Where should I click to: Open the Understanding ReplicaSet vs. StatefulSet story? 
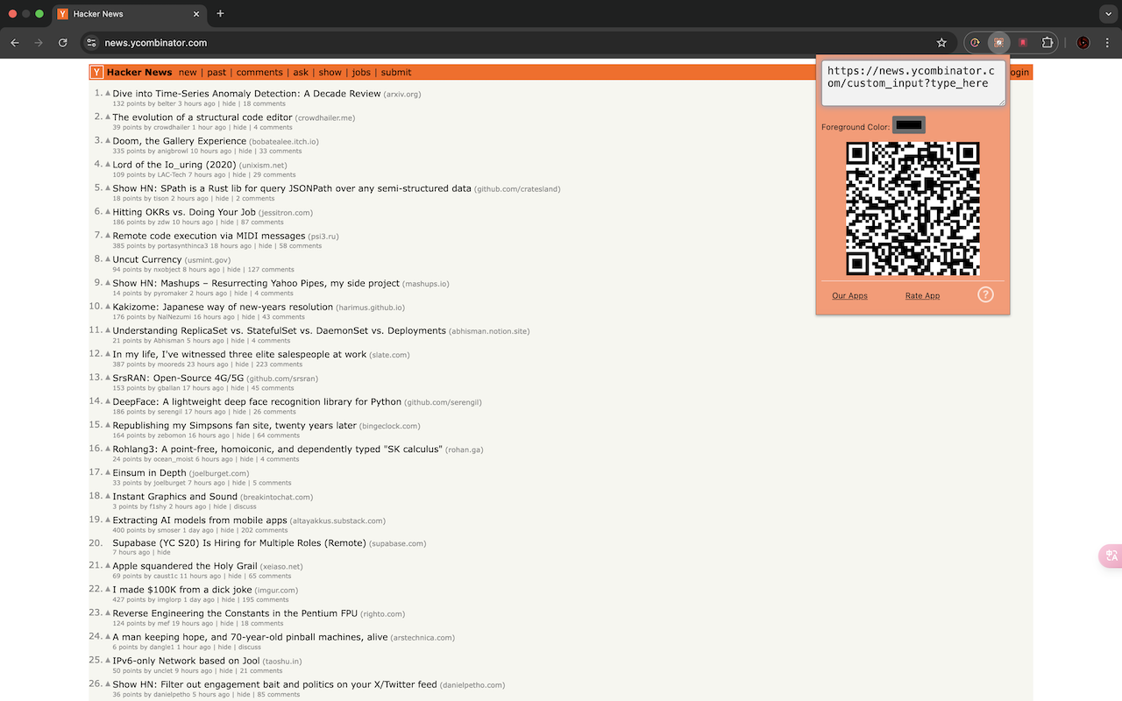(x=279, y=330)
